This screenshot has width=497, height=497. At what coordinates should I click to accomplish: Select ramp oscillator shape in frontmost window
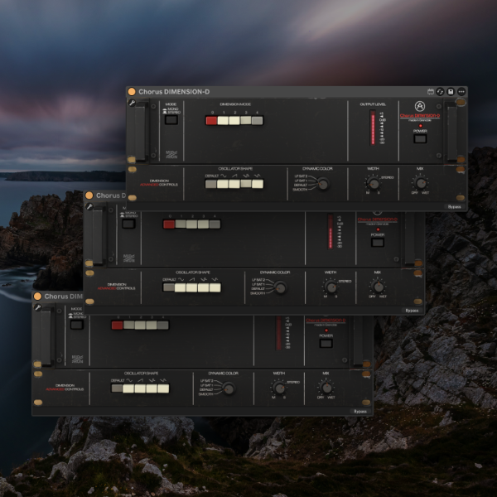click(x=234, y=184)
